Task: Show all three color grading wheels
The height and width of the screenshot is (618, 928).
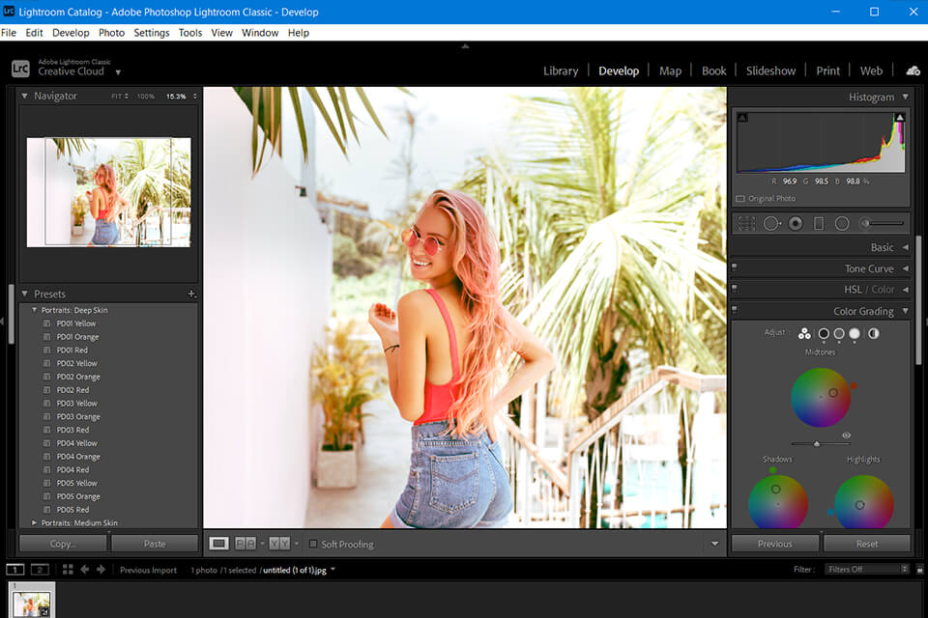Action: pyautogui.click(x=803, y=333)
